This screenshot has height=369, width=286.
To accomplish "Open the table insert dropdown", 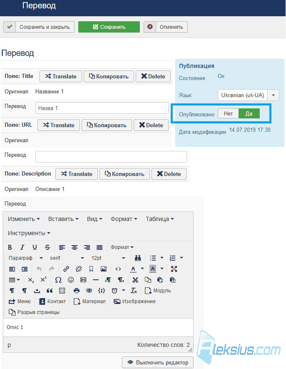I will pos(14,280).
